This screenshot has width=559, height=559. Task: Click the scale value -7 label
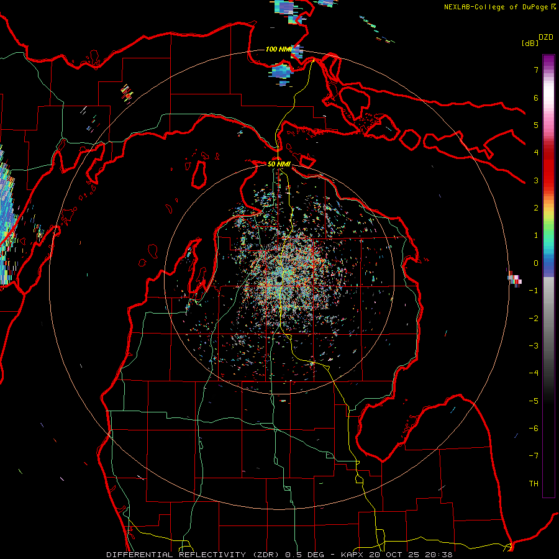click(534, 456)
